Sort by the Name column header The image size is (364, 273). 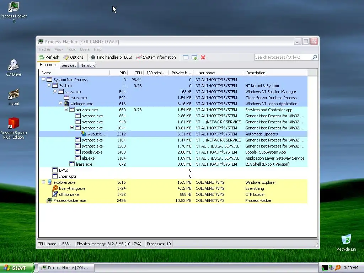pyautogui.click(x=74, y=73)
